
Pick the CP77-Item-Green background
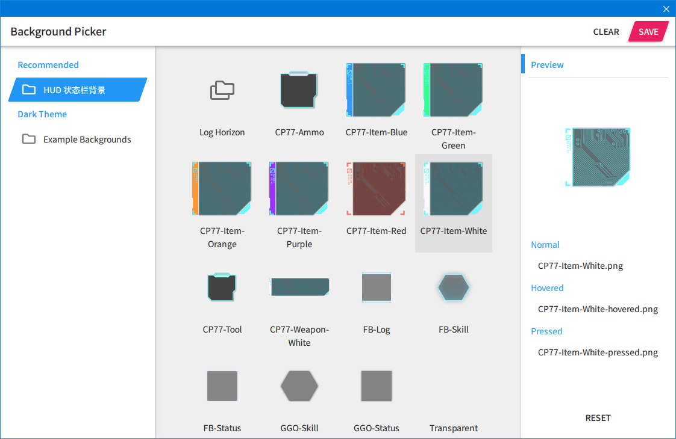(453, 90)
